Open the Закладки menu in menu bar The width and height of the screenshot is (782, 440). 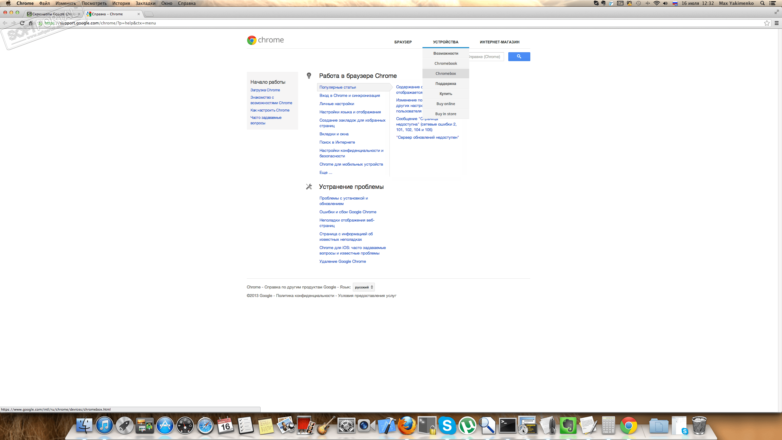(x=145, y=3)
